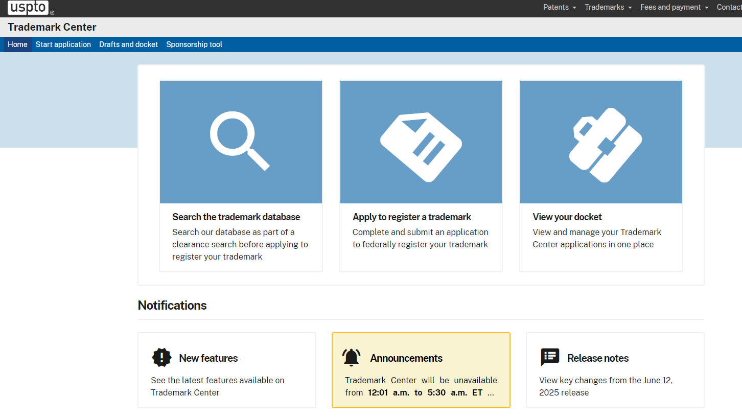742x419 pixels.
Task: Click the document application form icon
Action: coord(421,147)
